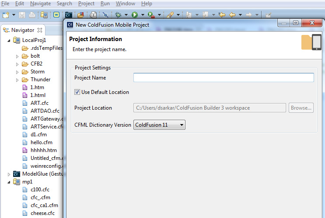Collapse the mp1 project node
Viewport: 325px width, 218px height.
coord(9,182)
